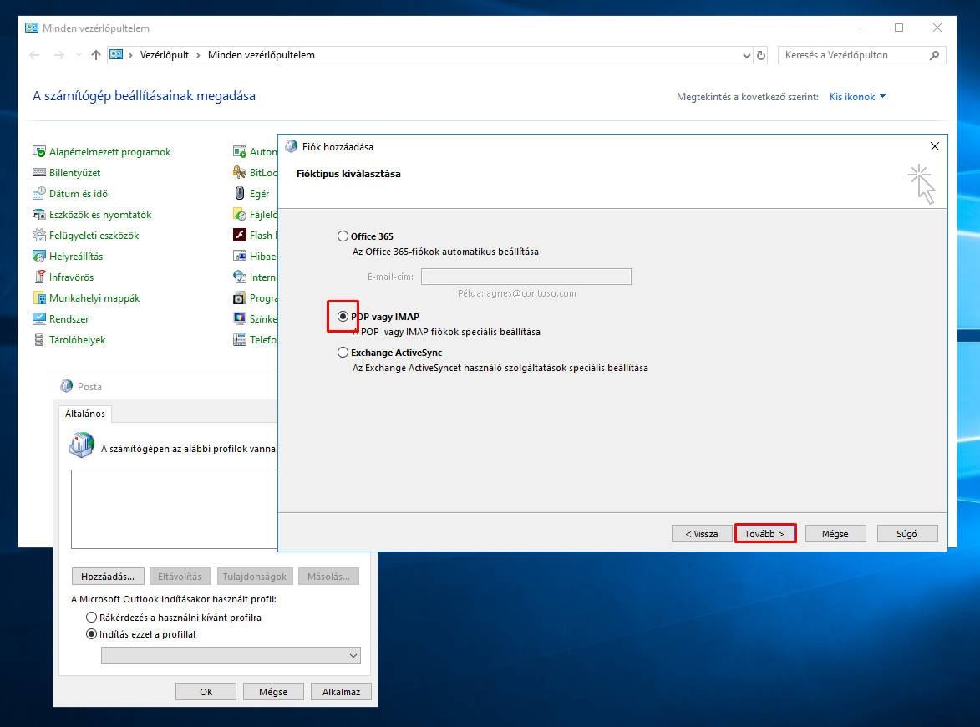Click the E-mail-cím text field
Screen dimensions: 980x727
tap(526, 277)
